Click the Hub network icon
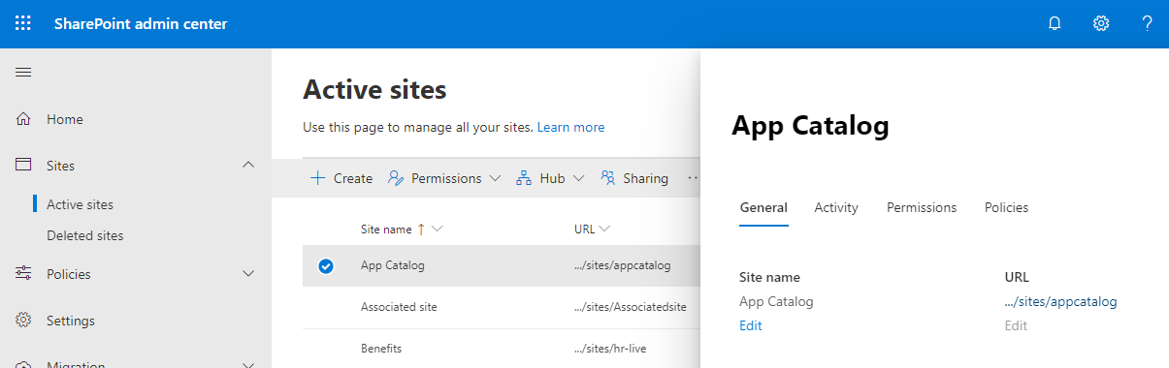This screenshot has height=368, width=1169. click(524, 178)
